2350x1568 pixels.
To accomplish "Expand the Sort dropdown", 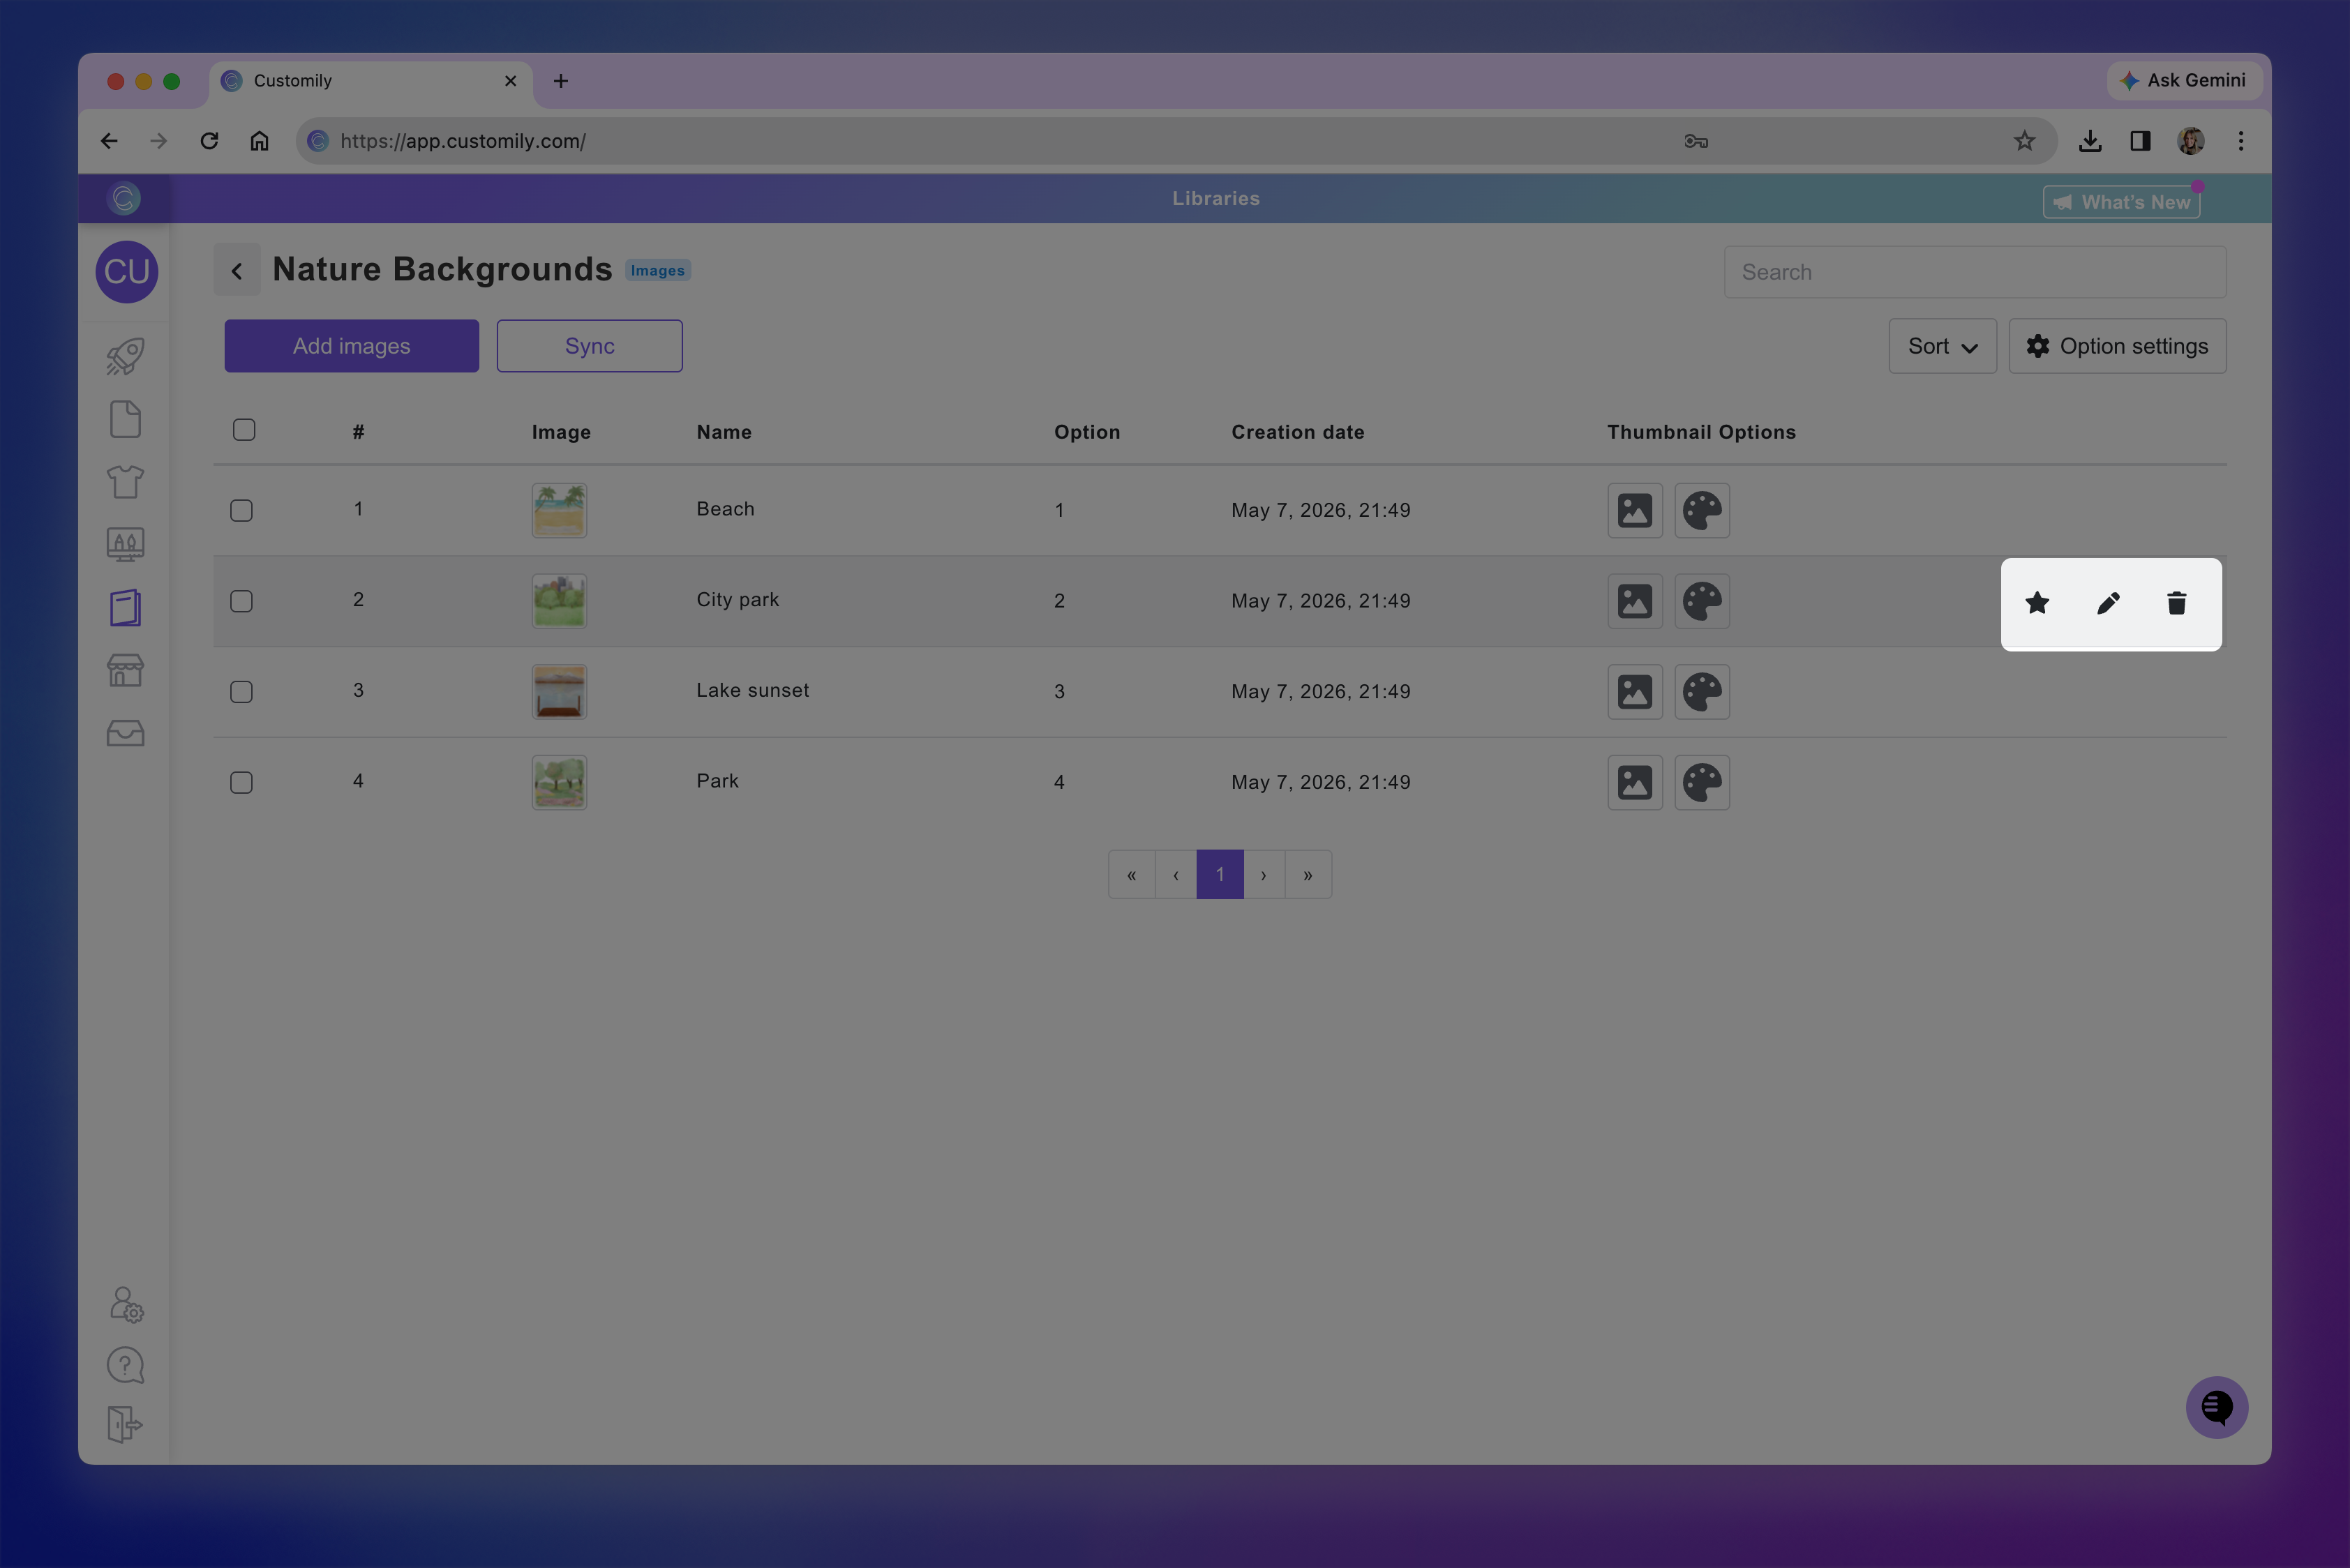I will (1942, 346).
